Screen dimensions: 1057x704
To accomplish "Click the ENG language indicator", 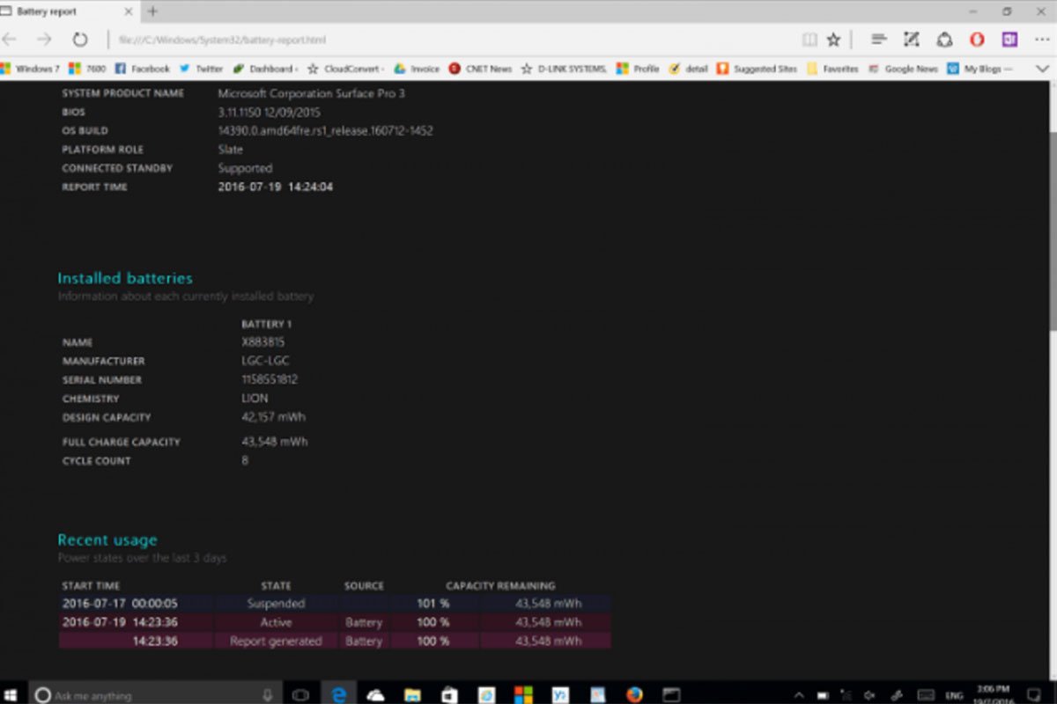I will (953, 694).
